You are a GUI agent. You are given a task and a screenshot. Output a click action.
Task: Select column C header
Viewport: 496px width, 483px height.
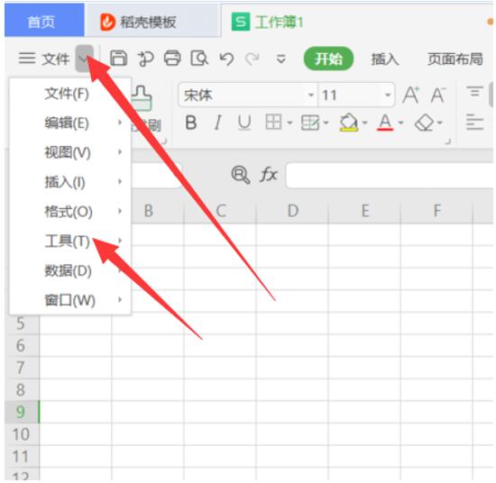[220, 211]
